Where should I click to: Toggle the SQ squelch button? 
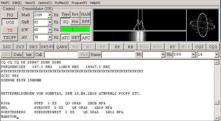coord(65,22)
